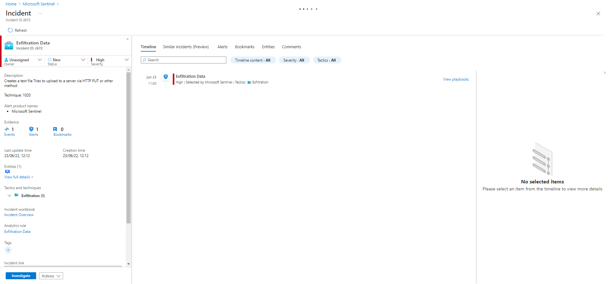Click the Refresh icon
Screen dimensions: 608x284
[10, 30]
